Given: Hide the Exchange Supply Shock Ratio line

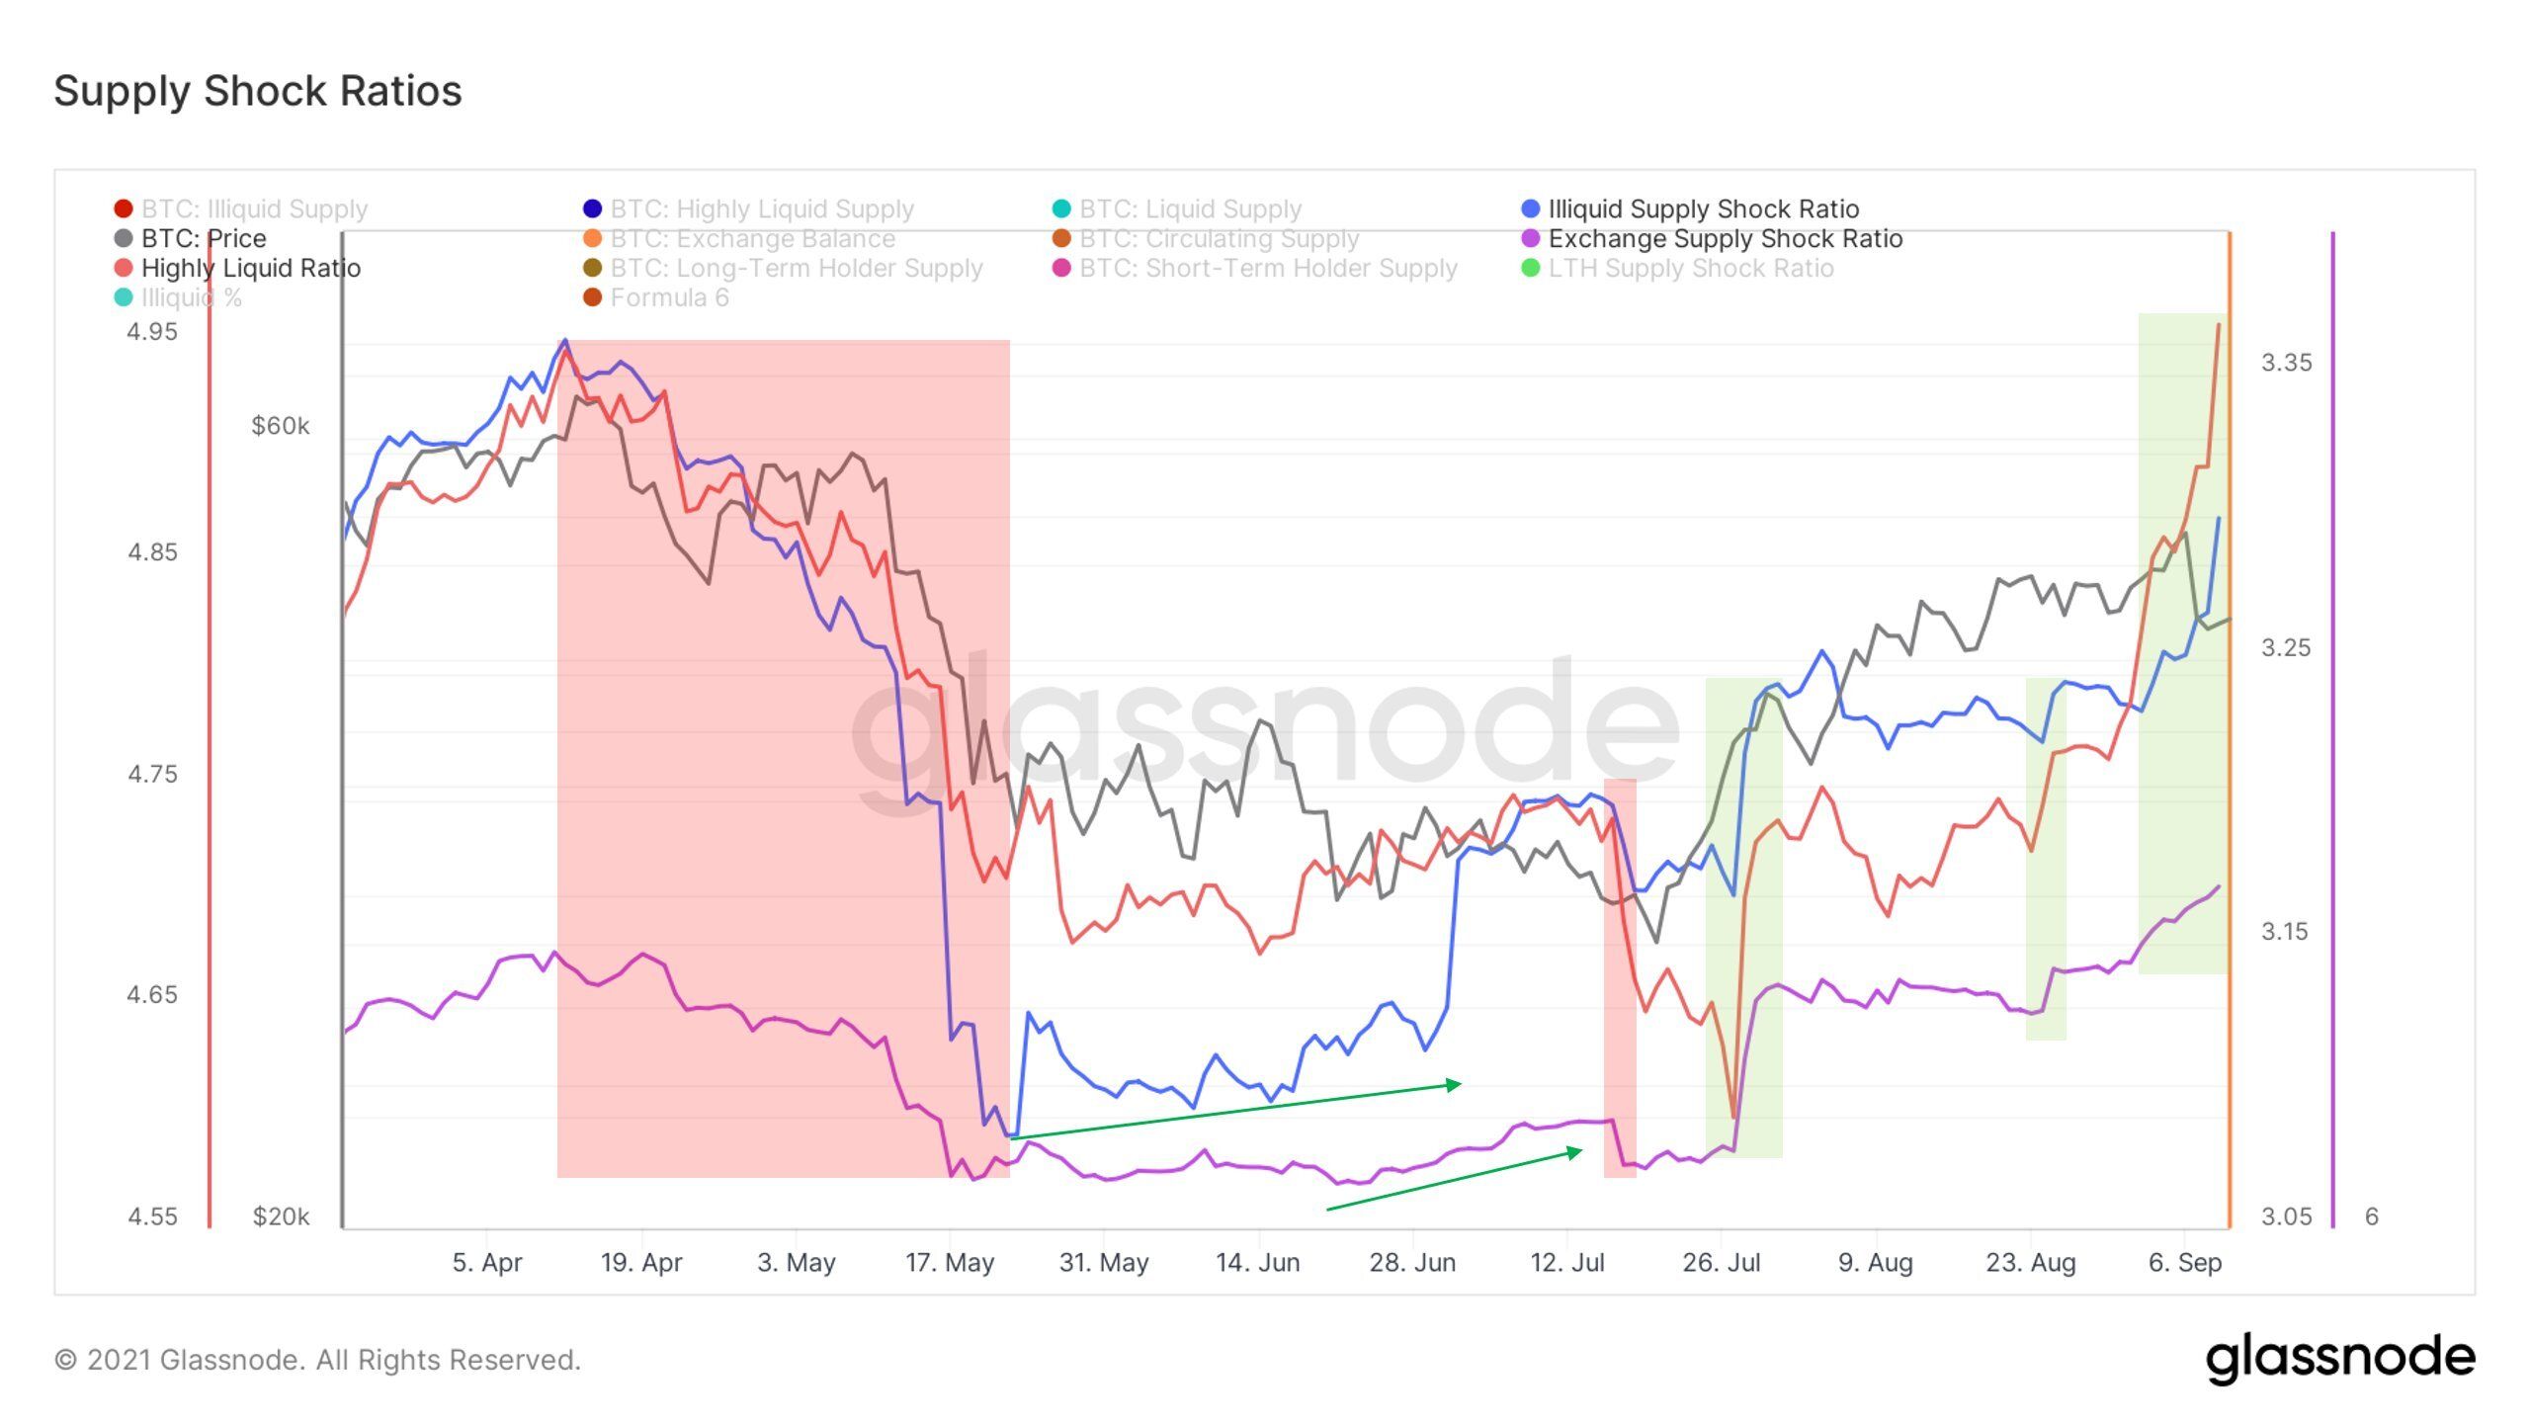Looking at the screenshot, I should pyautogui.click(x=1712, y=238).
